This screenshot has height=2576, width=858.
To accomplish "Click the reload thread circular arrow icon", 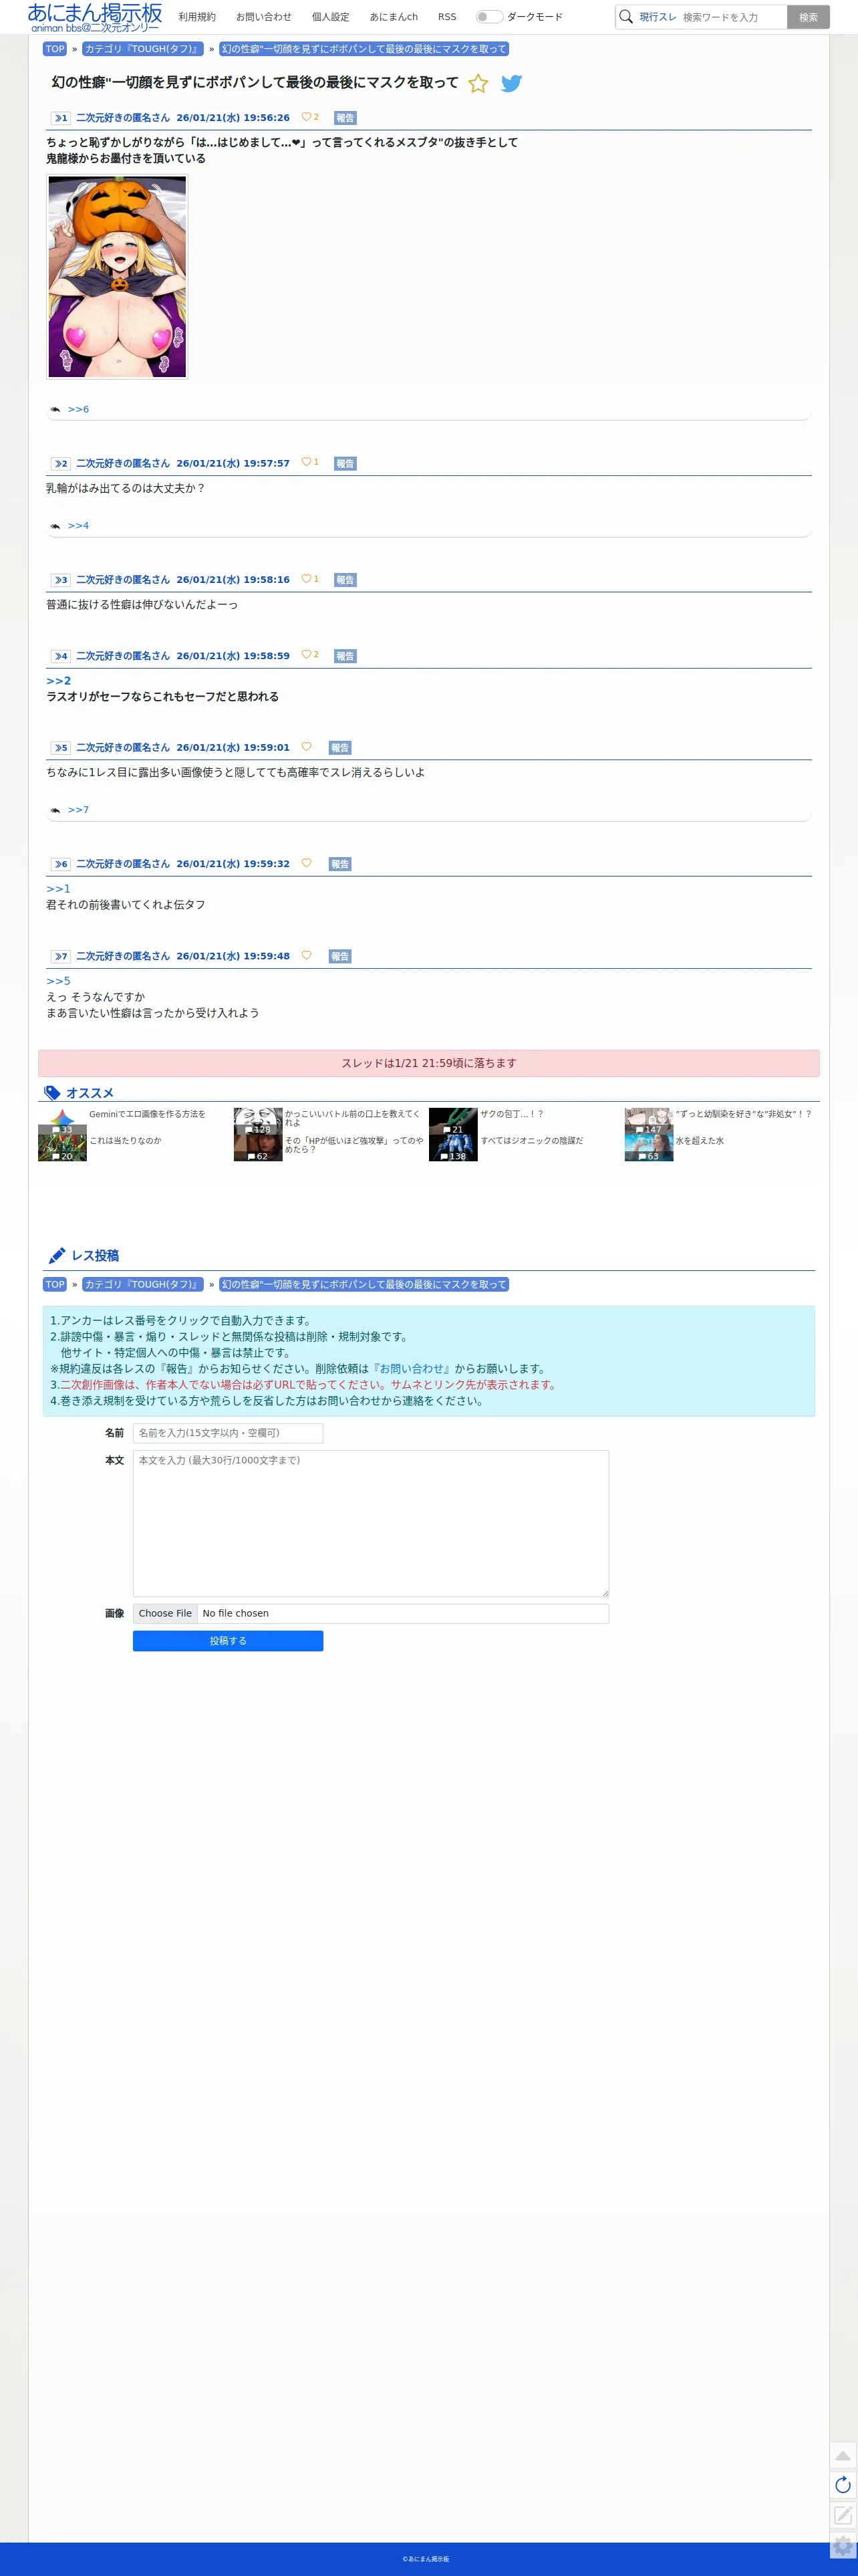I will pos(843,2485).
